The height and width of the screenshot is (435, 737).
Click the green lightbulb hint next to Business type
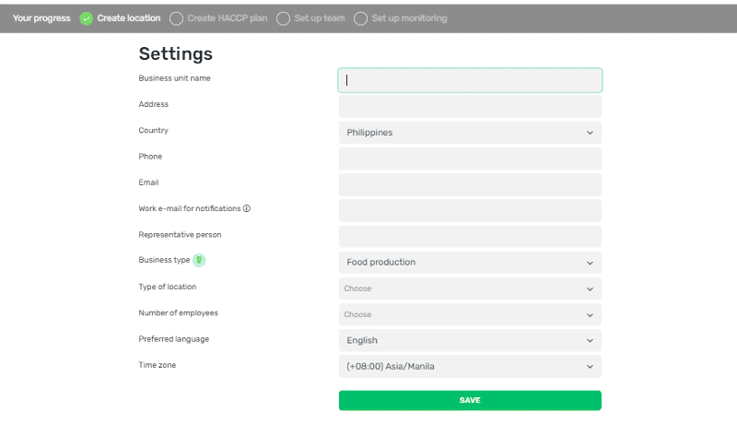click(x=199, y=260)
